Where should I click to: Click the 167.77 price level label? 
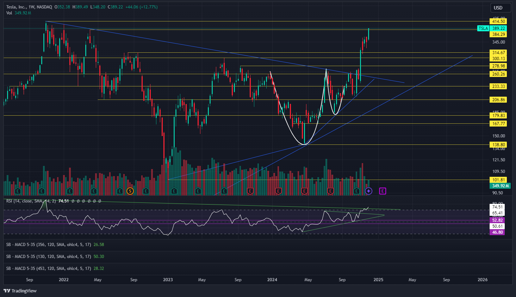click(x=498, y=124)
